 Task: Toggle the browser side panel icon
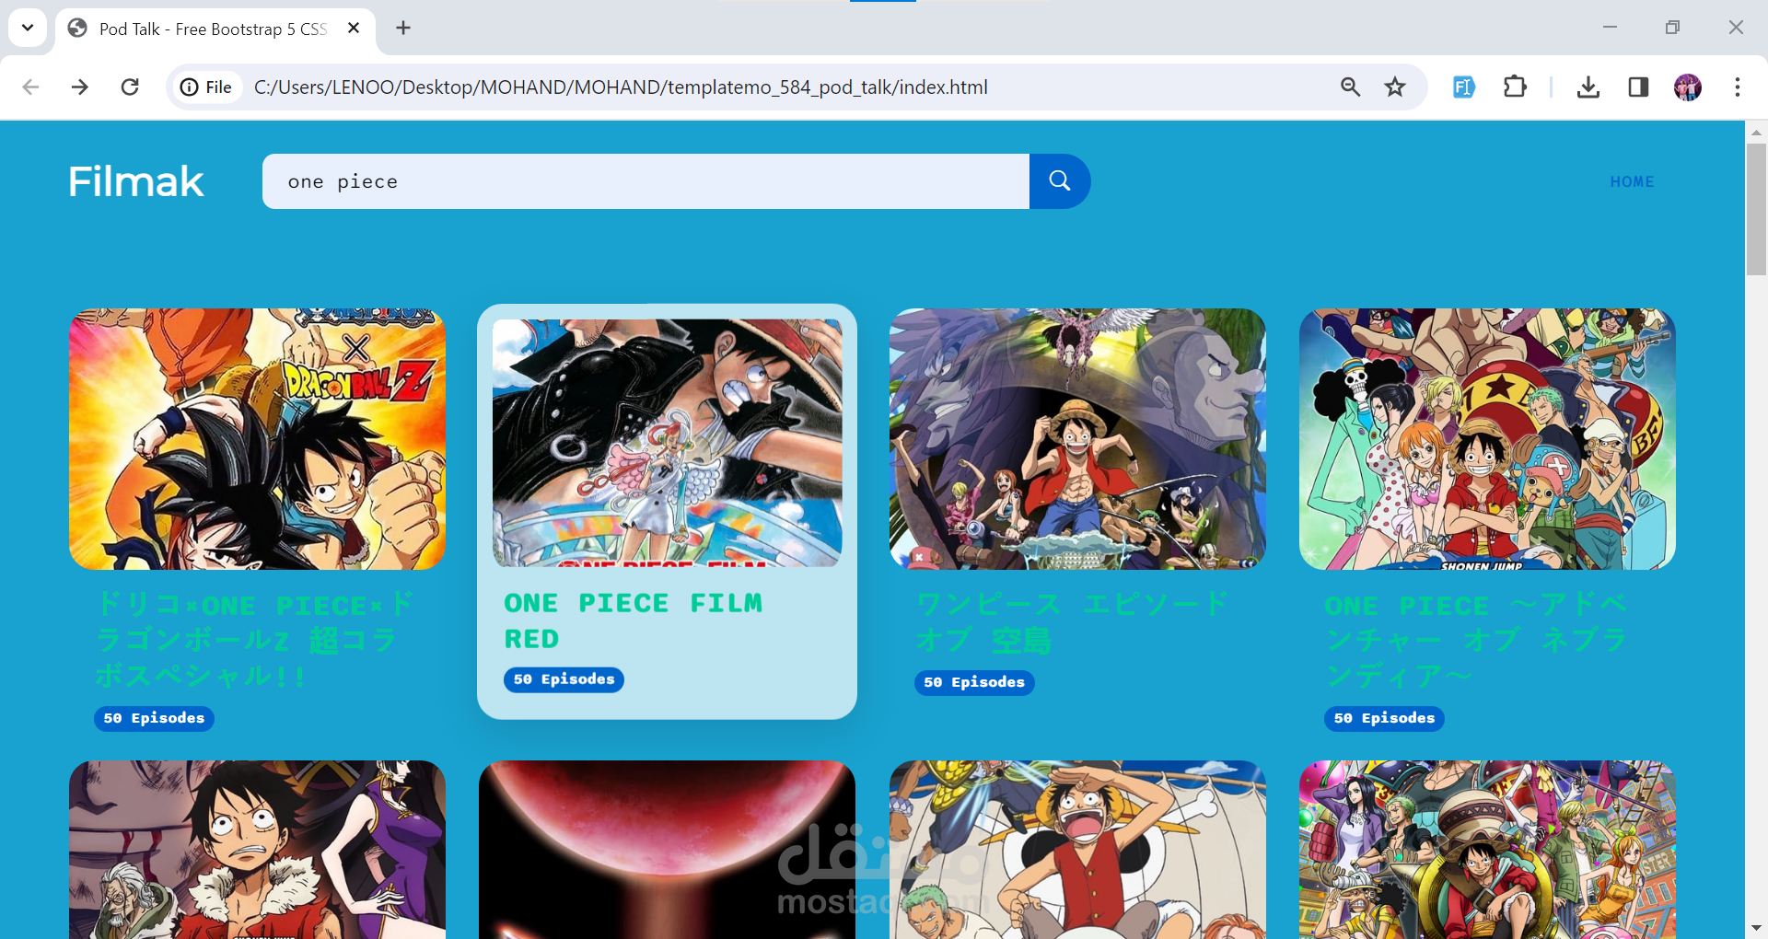pos(1638,87)
